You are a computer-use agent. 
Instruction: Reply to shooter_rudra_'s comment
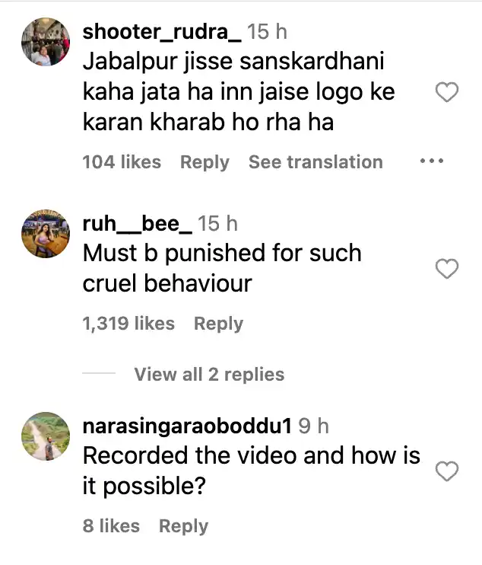[205, 162]
